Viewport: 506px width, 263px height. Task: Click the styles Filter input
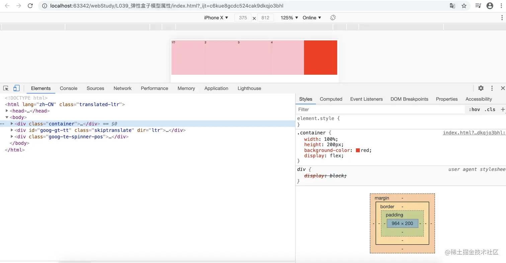380,109
